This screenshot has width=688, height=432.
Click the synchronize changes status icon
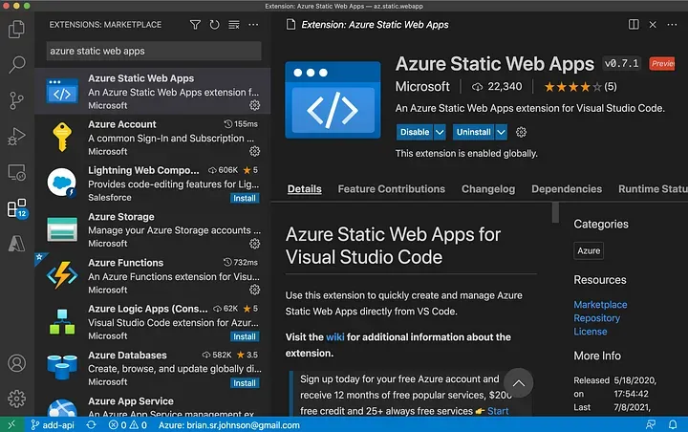pos(91,424)
